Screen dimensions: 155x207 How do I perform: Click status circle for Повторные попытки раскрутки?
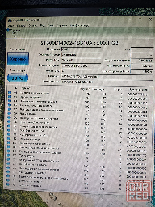pyautogui.click(x=9, y=117)
